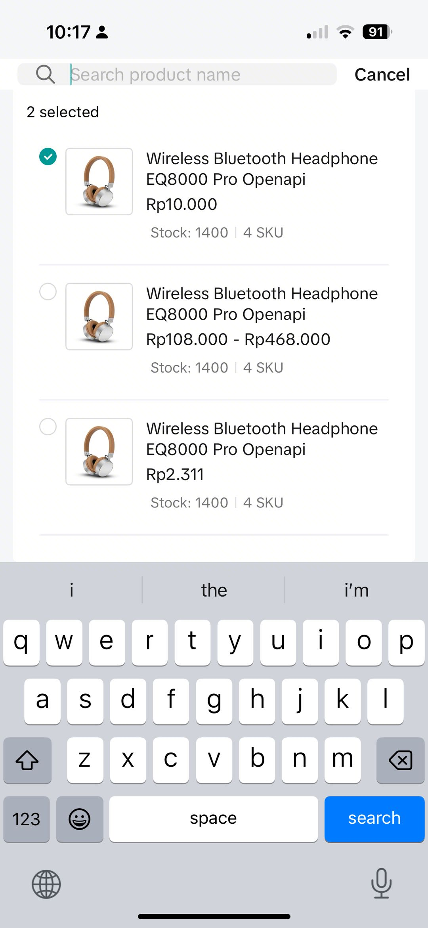This screenshot has height=928, width=428.
Task: Choose the "the" keyboard suggestion
Action: (214, 590)
